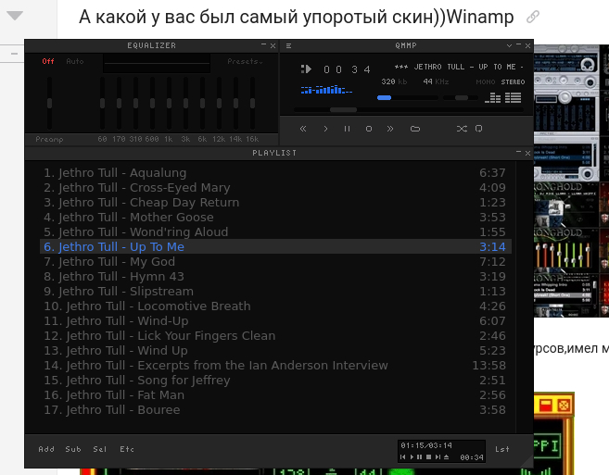Viewport: 609px width, 475px height.
Task: Select track 11 Wind-Up
Action: coord(275,321)
